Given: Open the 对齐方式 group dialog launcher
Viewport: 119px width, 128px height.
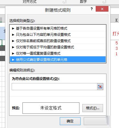Looking at the screenshot, I should coord(64,3).
